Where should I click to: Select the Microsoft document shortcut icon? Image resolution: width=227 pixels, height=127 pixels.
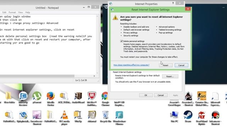[x=215, y=99]
